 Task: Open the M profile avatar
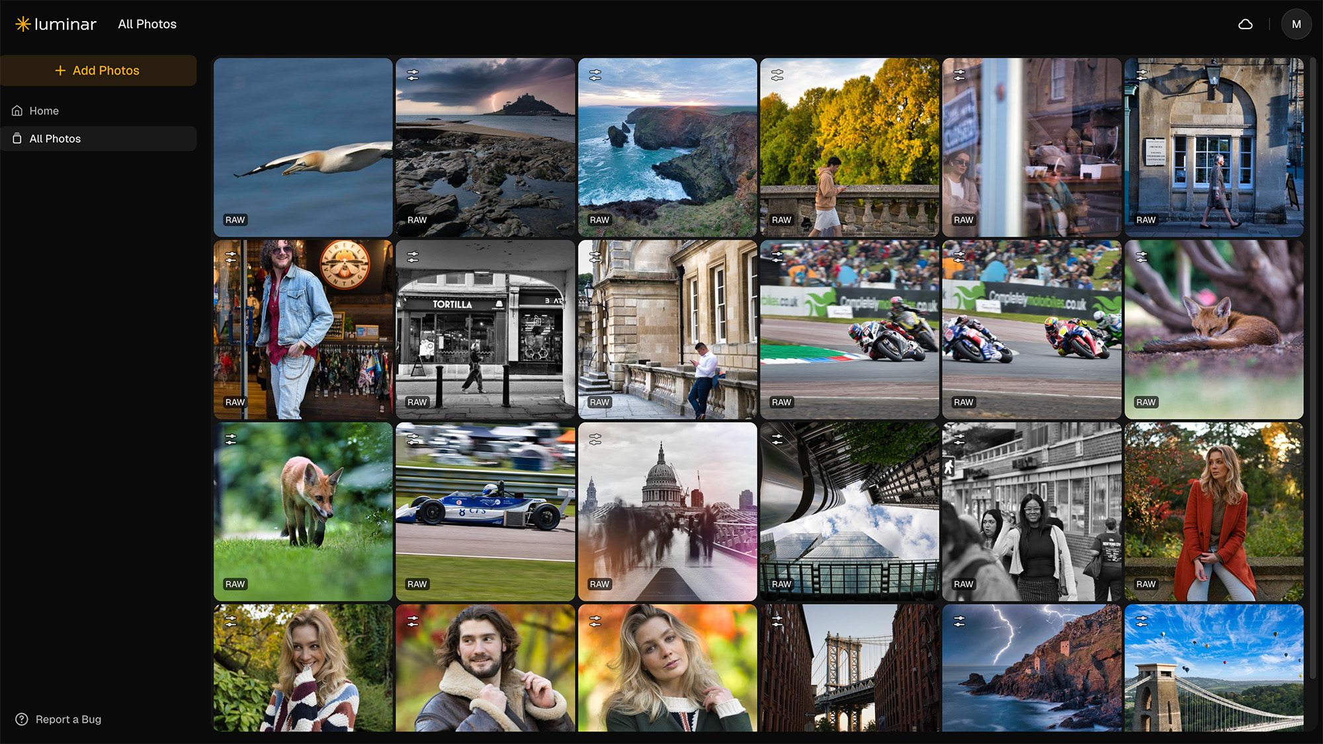(x=1296, y=24)
